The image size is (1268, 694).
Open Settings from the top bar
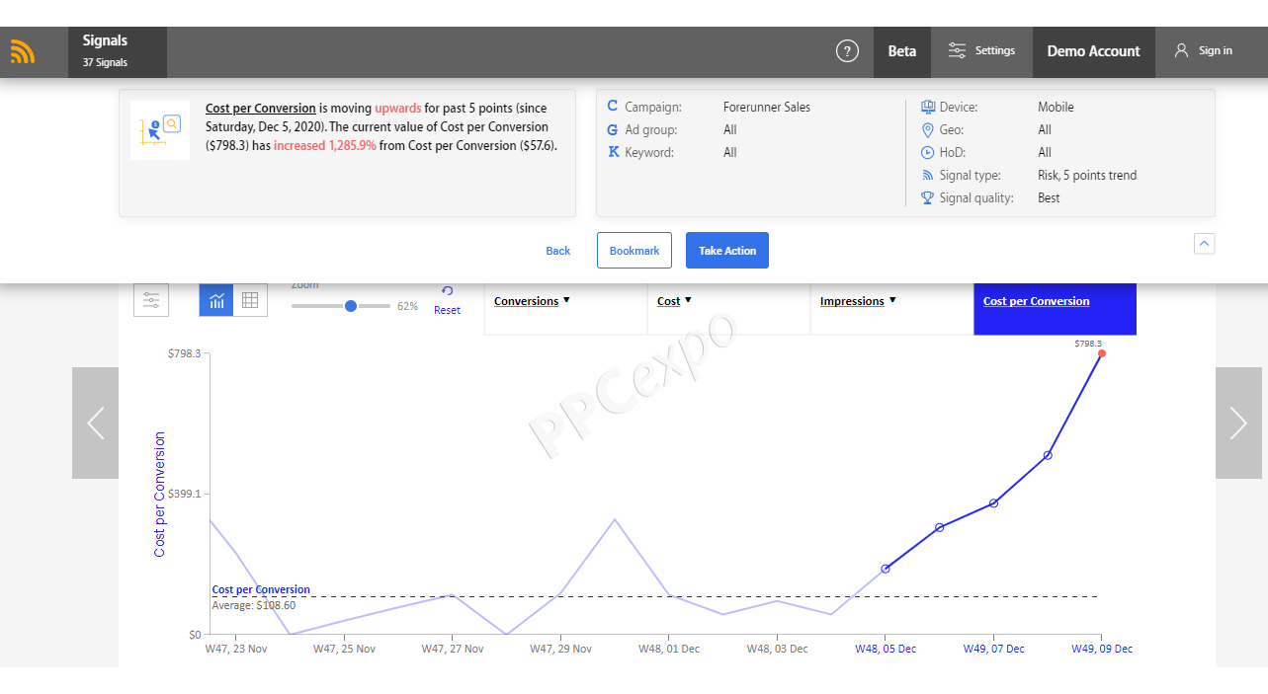click(x=981, y=51)
